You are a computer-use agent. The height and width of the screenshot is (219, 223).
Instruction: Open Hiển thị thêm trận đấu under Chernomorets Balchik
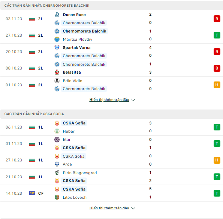pos(109,100)
